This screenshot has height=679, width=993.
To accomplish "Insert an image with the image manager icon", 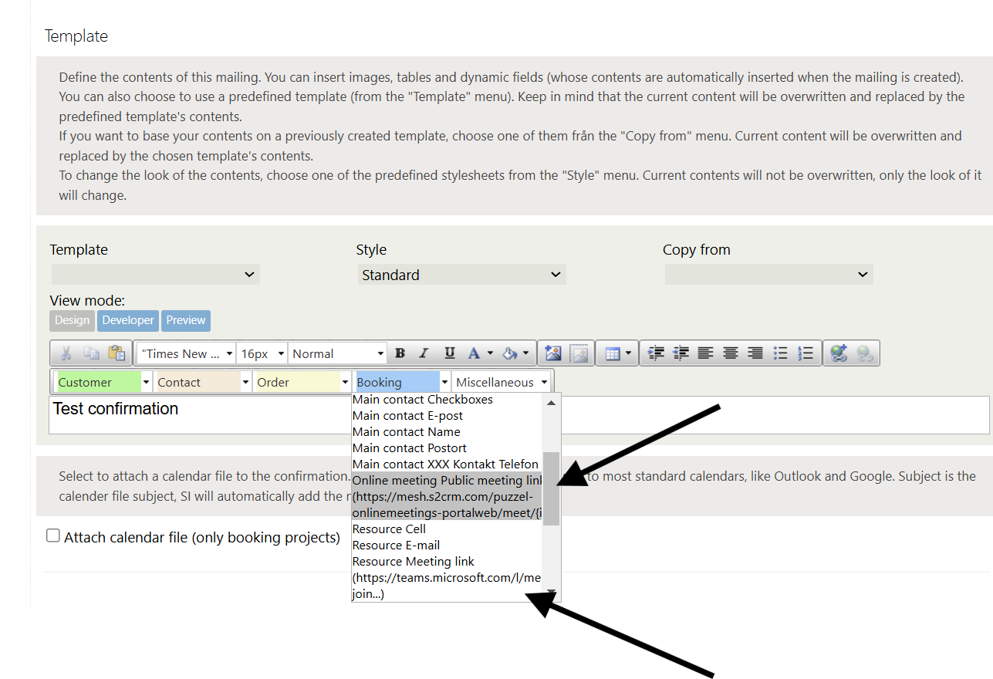I will coord(553,353).
